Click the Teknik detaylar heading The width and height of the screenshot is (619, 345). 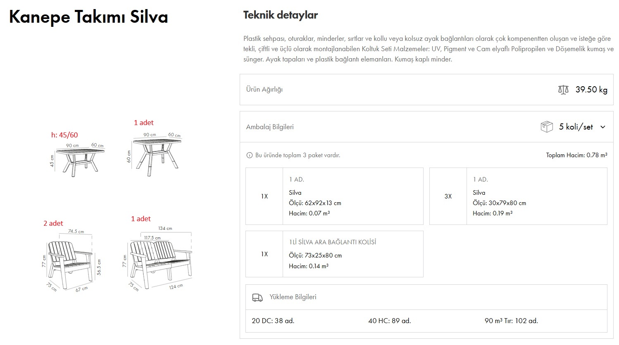(280, 15)
